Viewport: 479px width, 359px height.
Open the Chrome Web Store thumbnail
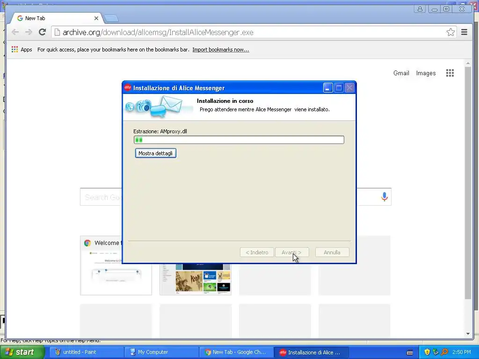(196, 280)
